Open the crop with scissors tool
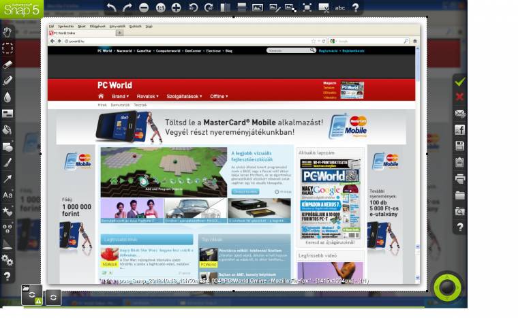The image size is (518, 318). coord(324,7)
